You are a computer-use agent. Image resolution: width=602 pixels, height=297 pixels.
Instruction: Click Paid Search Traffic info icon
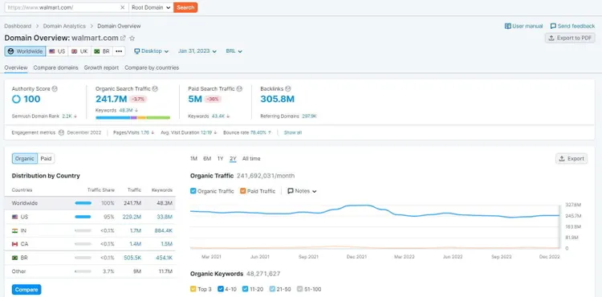239,88
